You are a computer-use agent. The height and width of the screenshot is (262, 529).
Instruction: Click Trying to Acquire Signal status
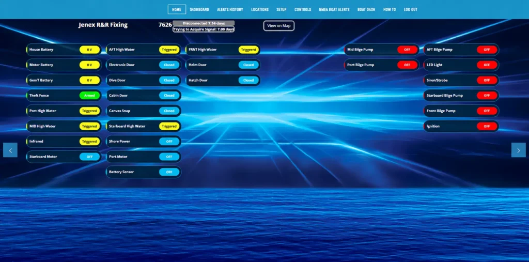pyautogui.click(x=204, y=29)
